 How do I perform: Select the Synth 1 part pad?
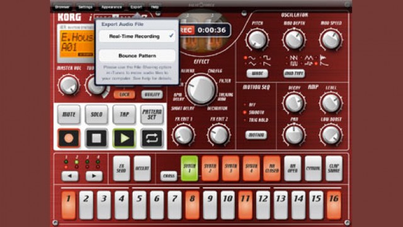pyautogui.click(x=190, y=168)
